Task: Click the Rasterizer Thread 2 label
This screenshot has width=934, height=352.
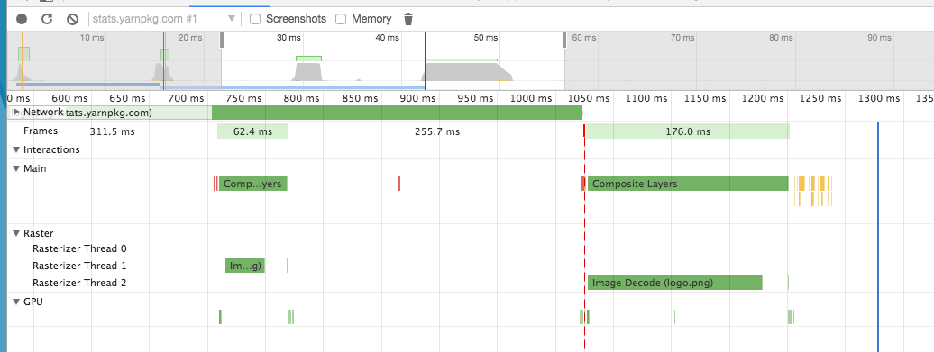Action: [x=79, y=283]
